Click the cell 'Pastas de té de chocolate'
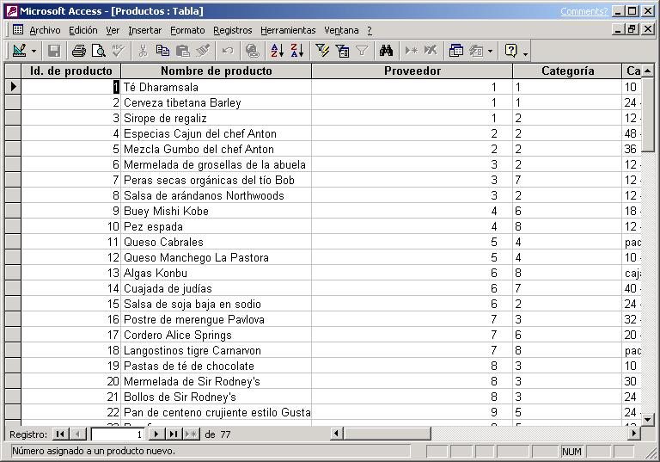Viewport: 660px width, 462px height. [x=217, y=366]
